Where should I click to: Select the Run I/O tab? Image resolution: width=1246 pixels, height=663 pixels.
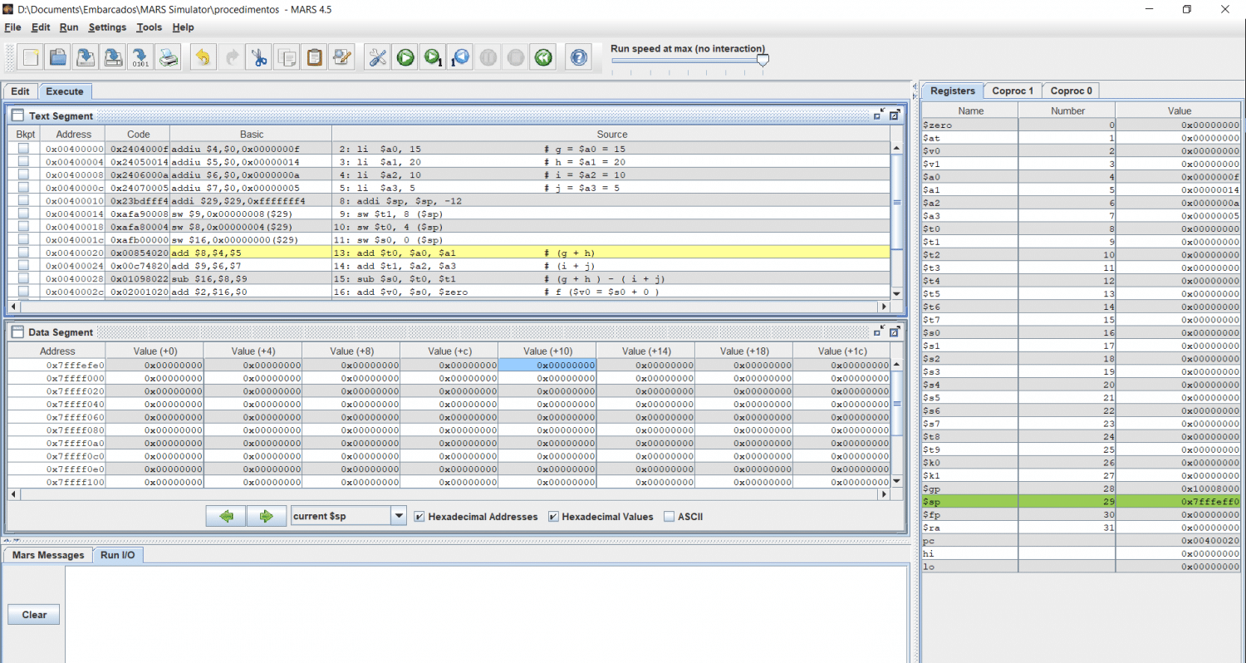pos(118,555)
